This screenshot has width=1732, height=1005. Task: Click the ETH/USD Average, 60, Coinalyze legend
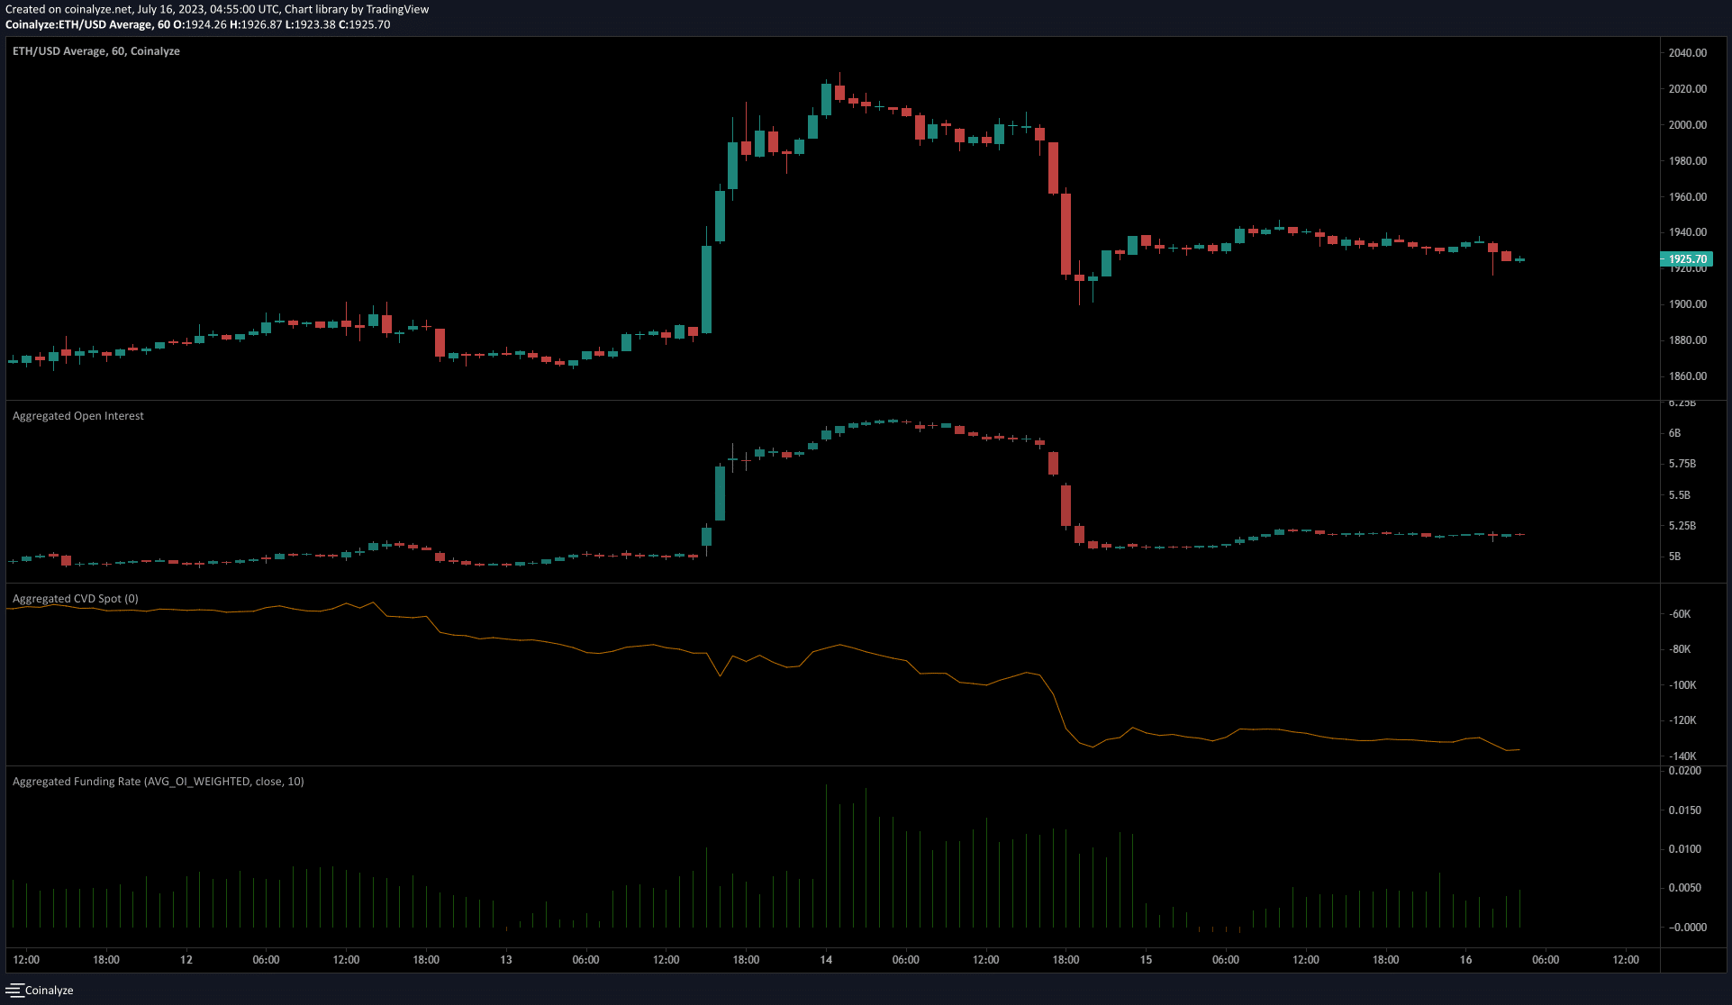pyautogui.click(x=96, y=51)
